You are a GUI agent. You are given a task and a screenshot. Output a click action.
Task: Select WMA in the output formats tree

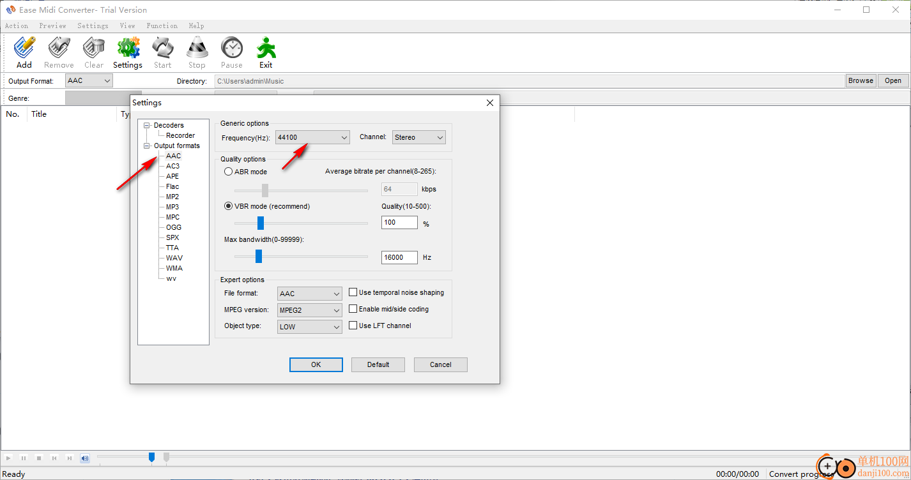tap(174, 268)
